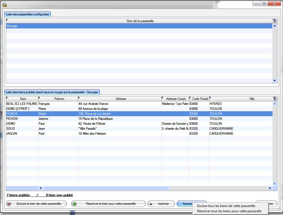The height and width of the screenshot is (215, 283).
Task: Click 0 bien non publié counter text
Action: (x=59, y=195)
